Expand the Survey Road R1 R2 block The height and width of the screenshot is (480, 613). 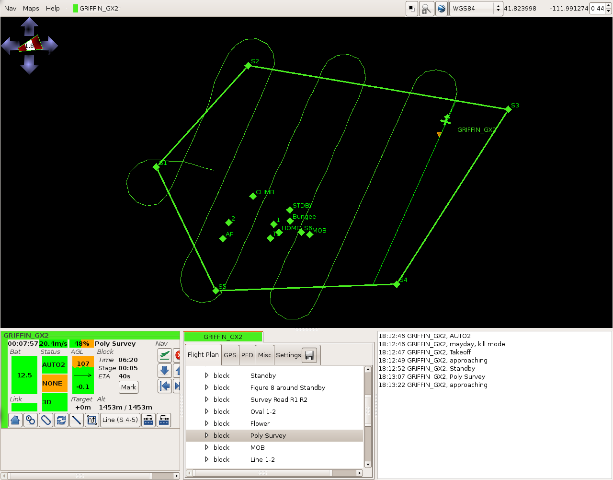pyautogui.click(x=207, y=399)
